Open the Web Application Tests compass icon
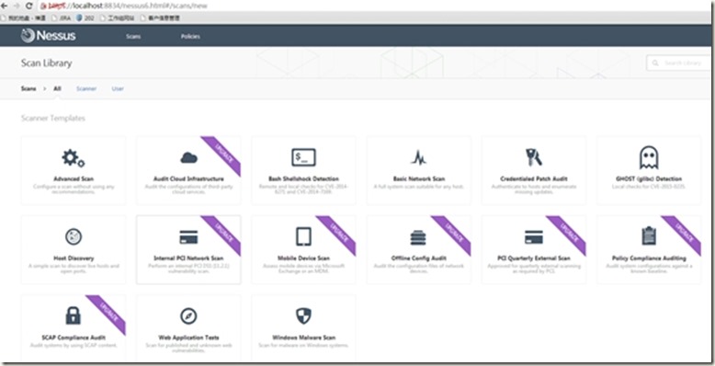715x366 pixels. pos(188,315)
